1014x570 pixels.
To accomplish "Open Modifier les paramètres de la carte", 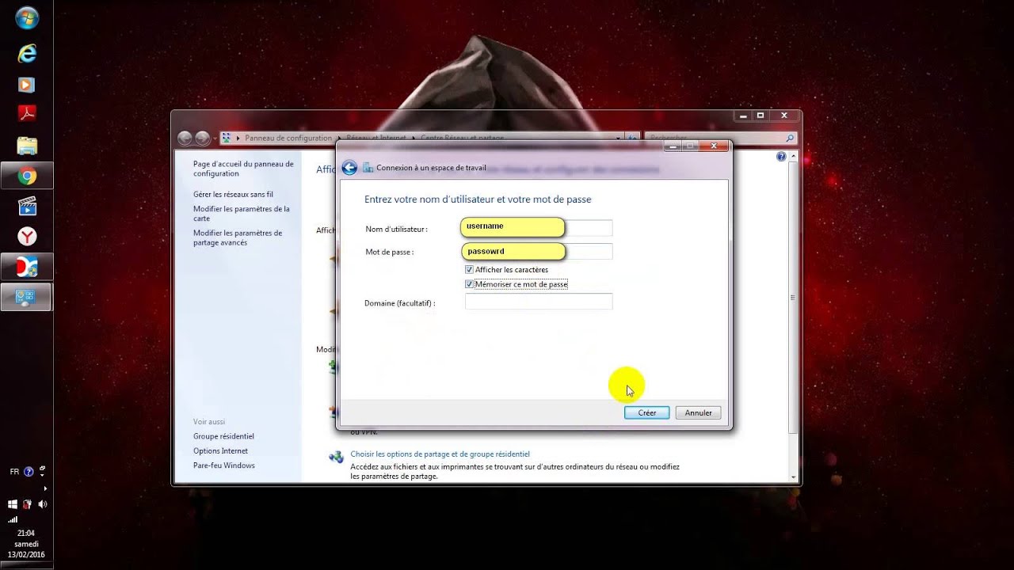I will click(x=242, y=214).
